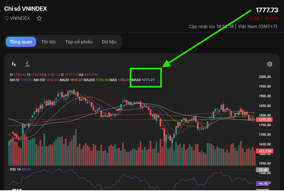
Task: Click the 1800.00 price axis label
Action: [265, 116]
